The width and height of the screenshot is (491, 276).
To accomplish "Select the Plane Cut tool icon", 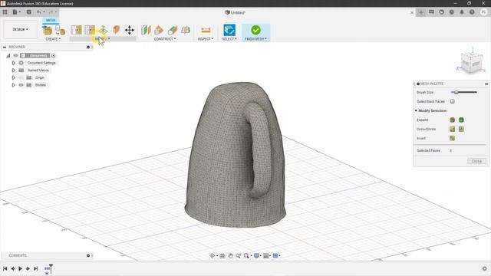I will (x=103, y=30).
